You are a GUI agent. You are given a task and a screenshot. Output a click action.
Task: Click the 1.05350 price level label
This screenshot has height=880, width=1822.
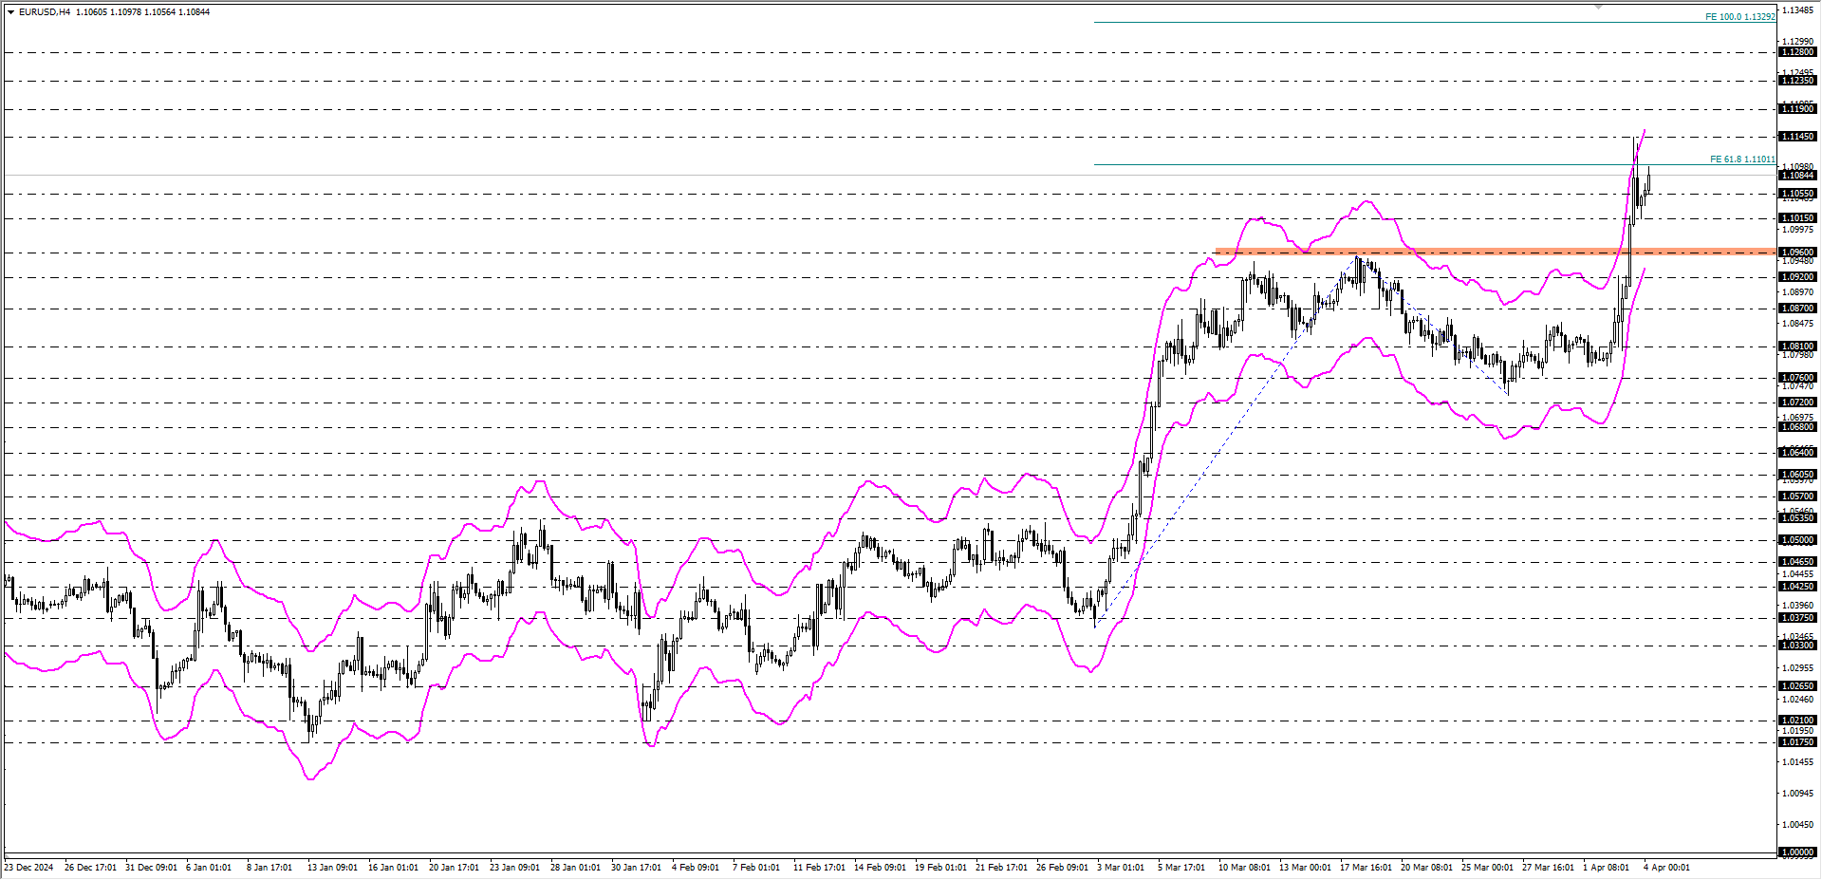[1797, 518]
